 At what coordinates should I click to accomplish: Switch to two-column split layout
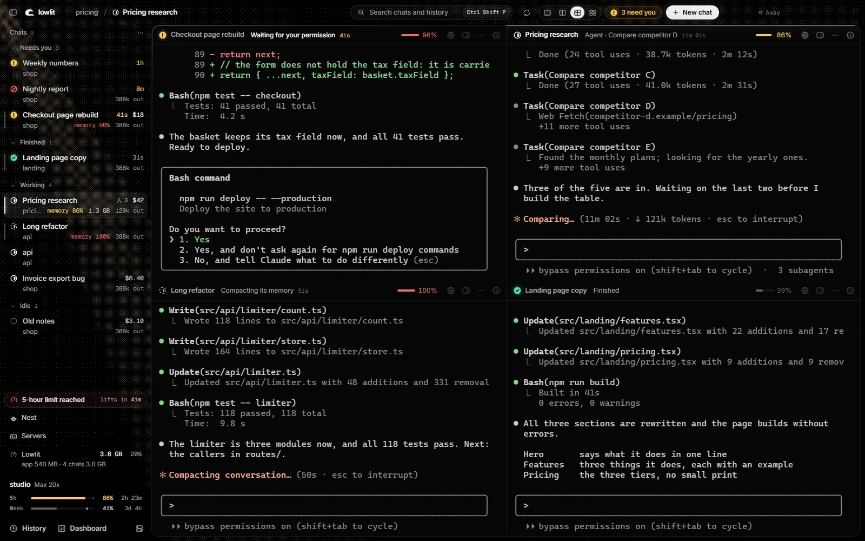click(562, 12)
